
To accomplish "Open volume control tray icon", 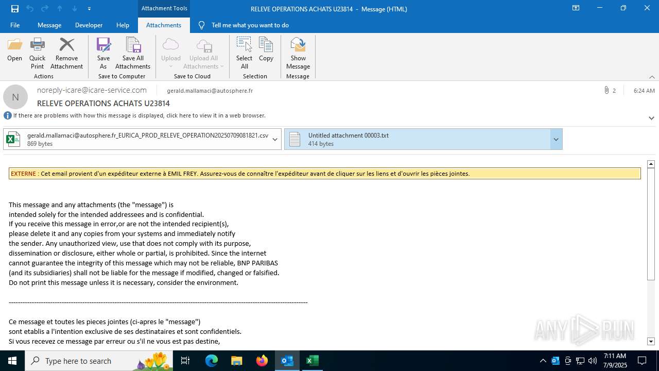I will 593,361.
